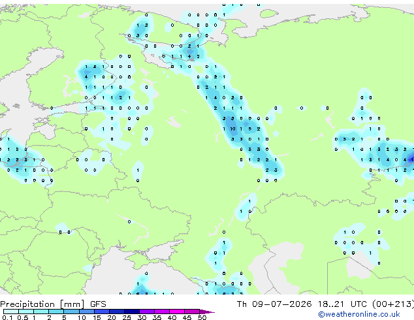Click the legend arrow tip beyond 50 mm
This screenshot has width=414, height=320.
click(207, 312)
